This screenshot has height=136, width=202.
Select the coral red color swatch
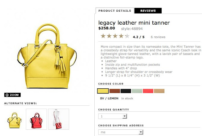coord(148,91)
